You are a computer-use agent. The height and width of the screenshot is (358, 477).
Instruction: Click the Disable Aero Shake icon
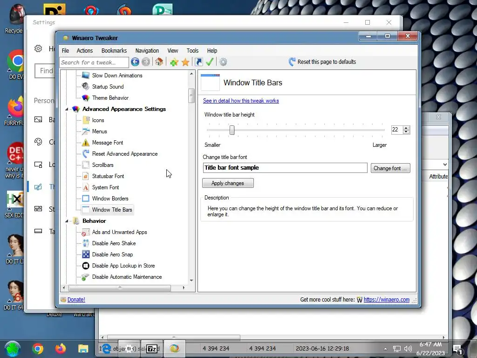pos(86,243)
